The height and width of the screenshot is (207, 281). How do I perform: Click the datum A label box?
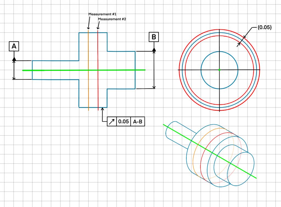[x=14, y=47]
